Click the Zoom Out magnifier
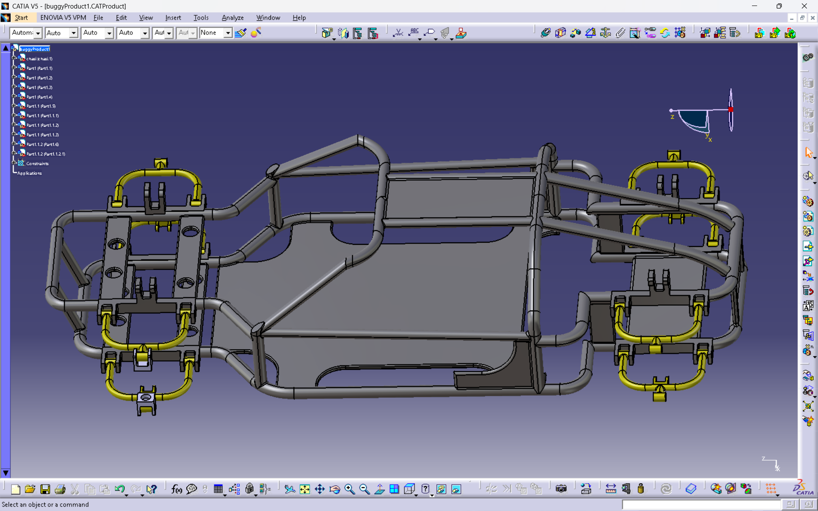This screenshot has height=511, width=818. pos(364,489)
